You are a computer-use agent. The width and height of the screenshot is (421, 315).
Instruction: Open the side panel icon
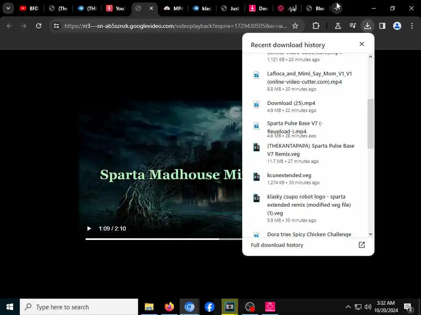click(x=382, y=26)
